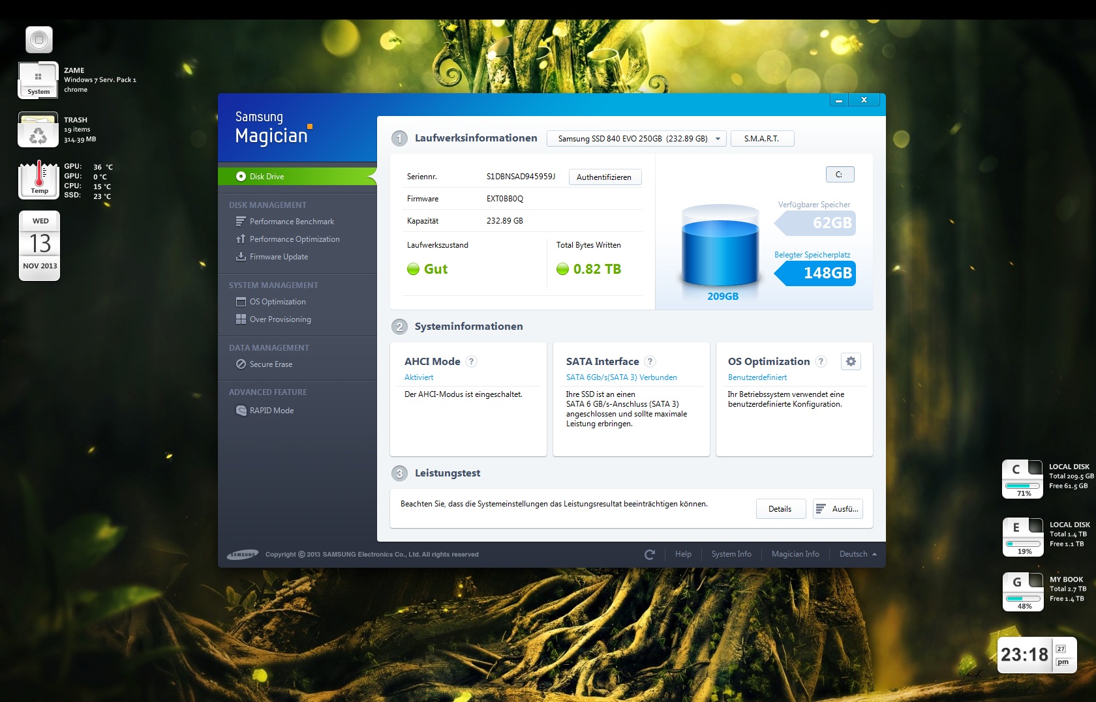Click the 23:18 clock widget
This screenshot has height=702, width=1096.
point(1037,654)
